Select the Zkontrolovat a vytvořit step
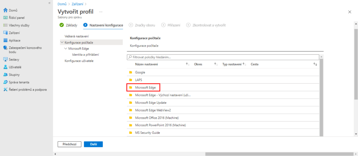 pyautogui.click(x=206, y=25)
